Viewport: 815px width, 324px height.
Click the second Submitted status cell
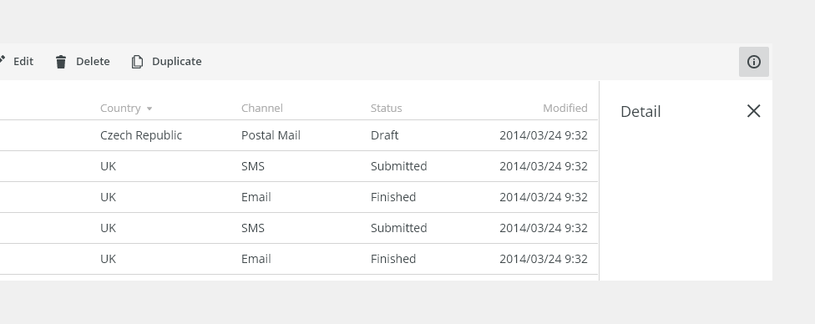pyautogui.click(x=398, y=228)
